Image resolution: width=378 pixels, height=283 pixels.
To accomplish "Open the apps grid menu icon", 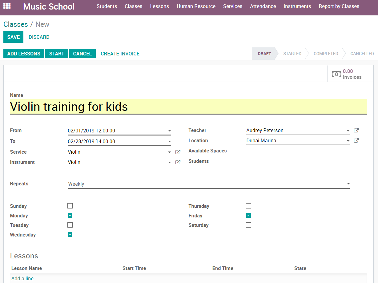I will (x=7, y=6).
